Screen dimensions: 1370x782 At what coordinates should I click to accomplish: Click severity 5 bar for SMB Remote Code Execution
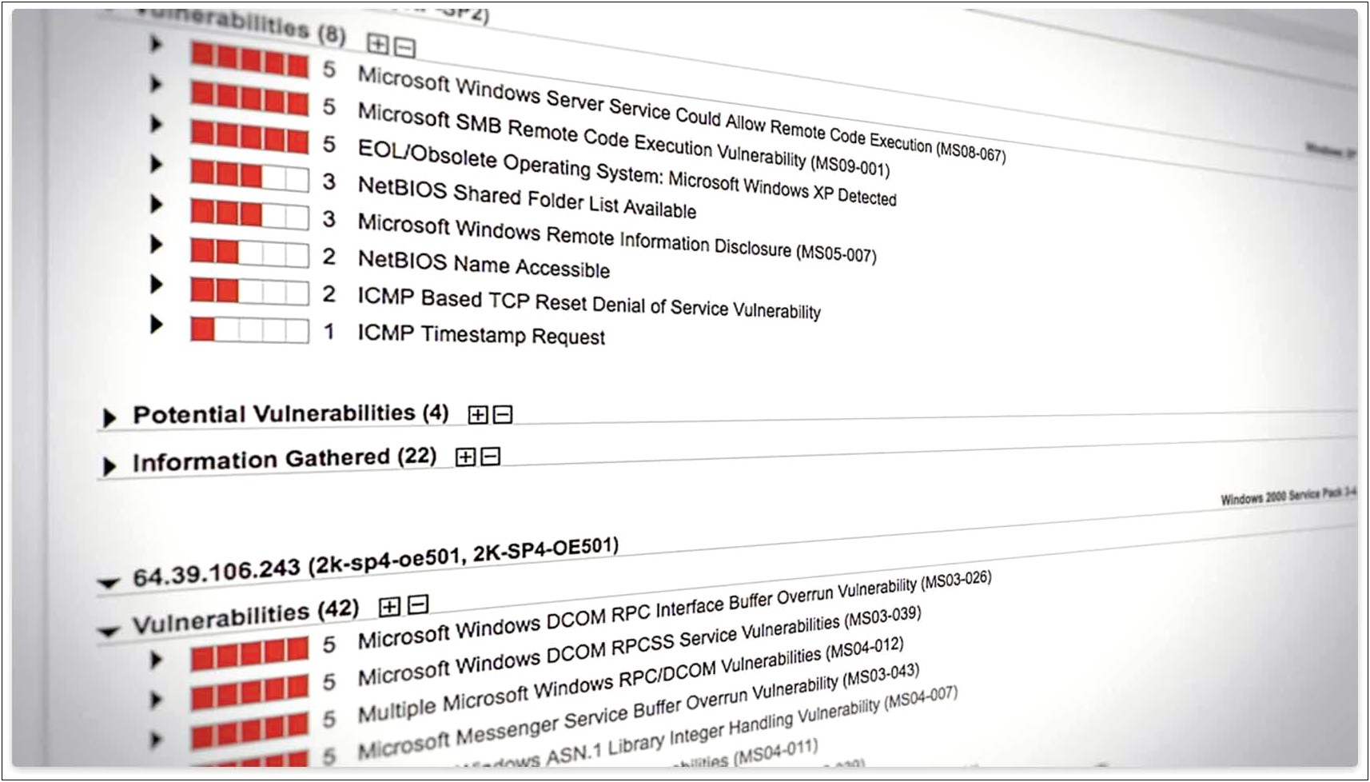pyautogui.click(x=249, y=98)
